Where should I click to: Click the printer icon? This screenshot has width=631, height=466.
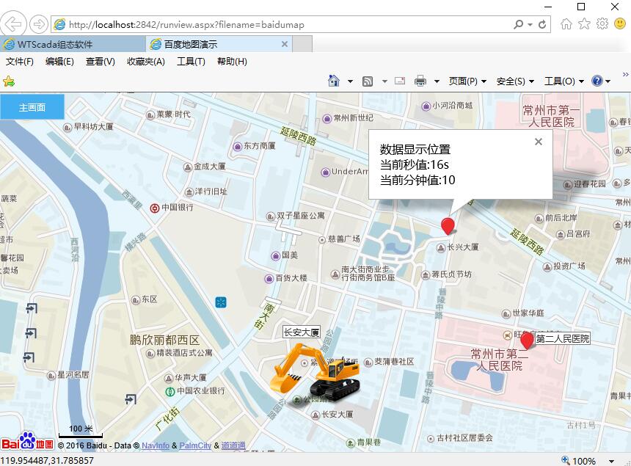pyautogui.click(x=420, y=81)
